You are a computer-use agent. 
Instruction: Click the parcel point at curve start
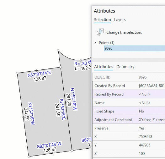coord(58,50)
